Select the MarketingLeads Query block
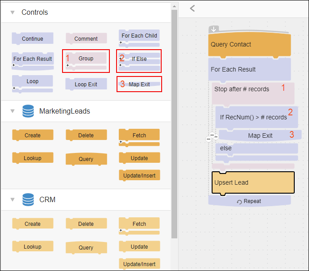 pos(86,159)
